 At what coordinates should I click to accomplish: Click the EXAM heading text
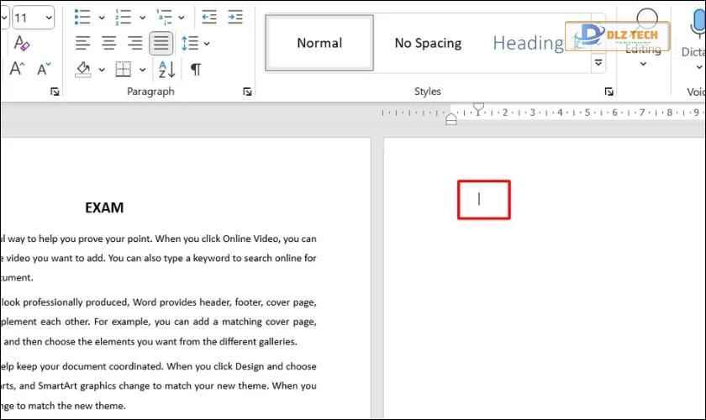[x=104, y=207]
